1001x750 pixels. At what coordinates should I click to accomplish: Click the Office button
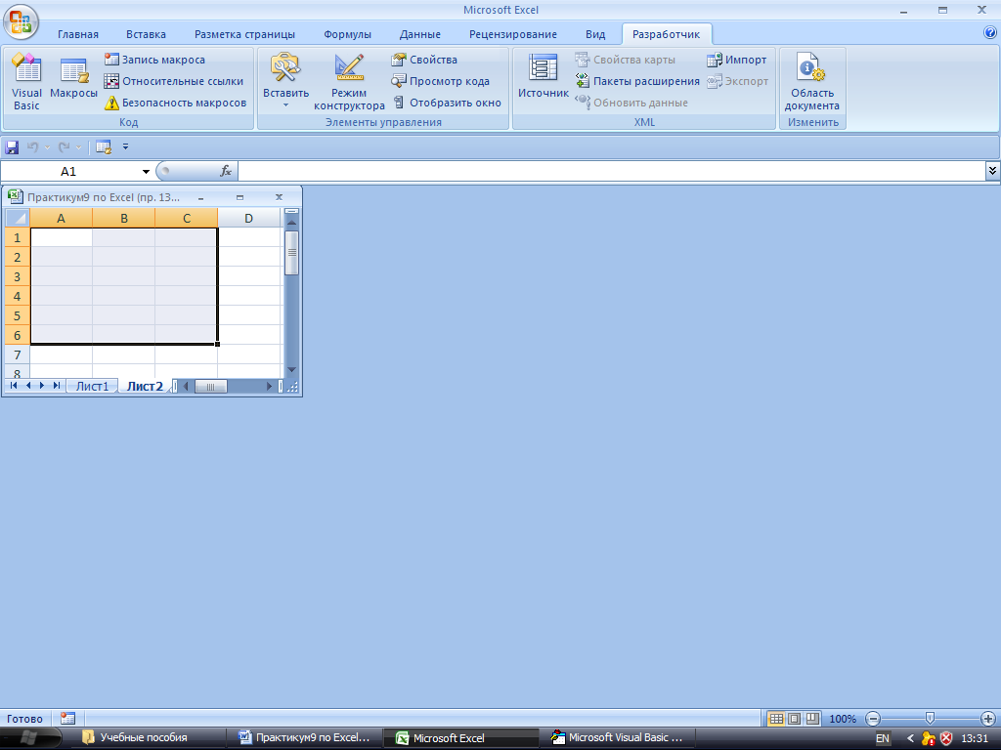tap(21, 21)
